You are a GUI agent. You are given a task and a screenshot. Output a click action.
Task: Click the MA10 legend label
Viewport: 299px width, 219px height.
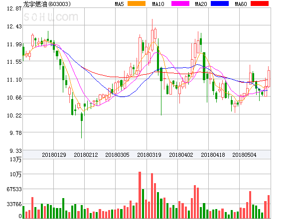[x=158, y=4]
